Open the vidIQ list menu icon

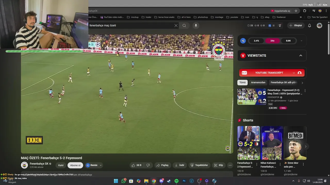pyautogui.click(x=274, y=25)
